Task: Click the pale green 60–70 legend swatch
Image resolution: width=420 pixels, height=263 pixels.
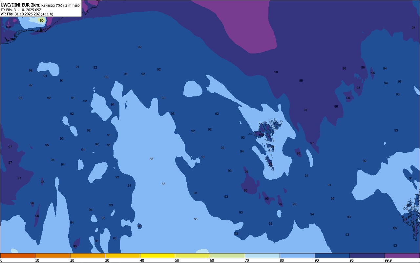Action: point(227,255)
